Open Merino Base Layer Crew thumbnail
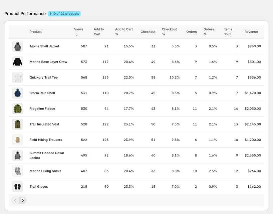This screenshot has height=214, width=273. 17,62
